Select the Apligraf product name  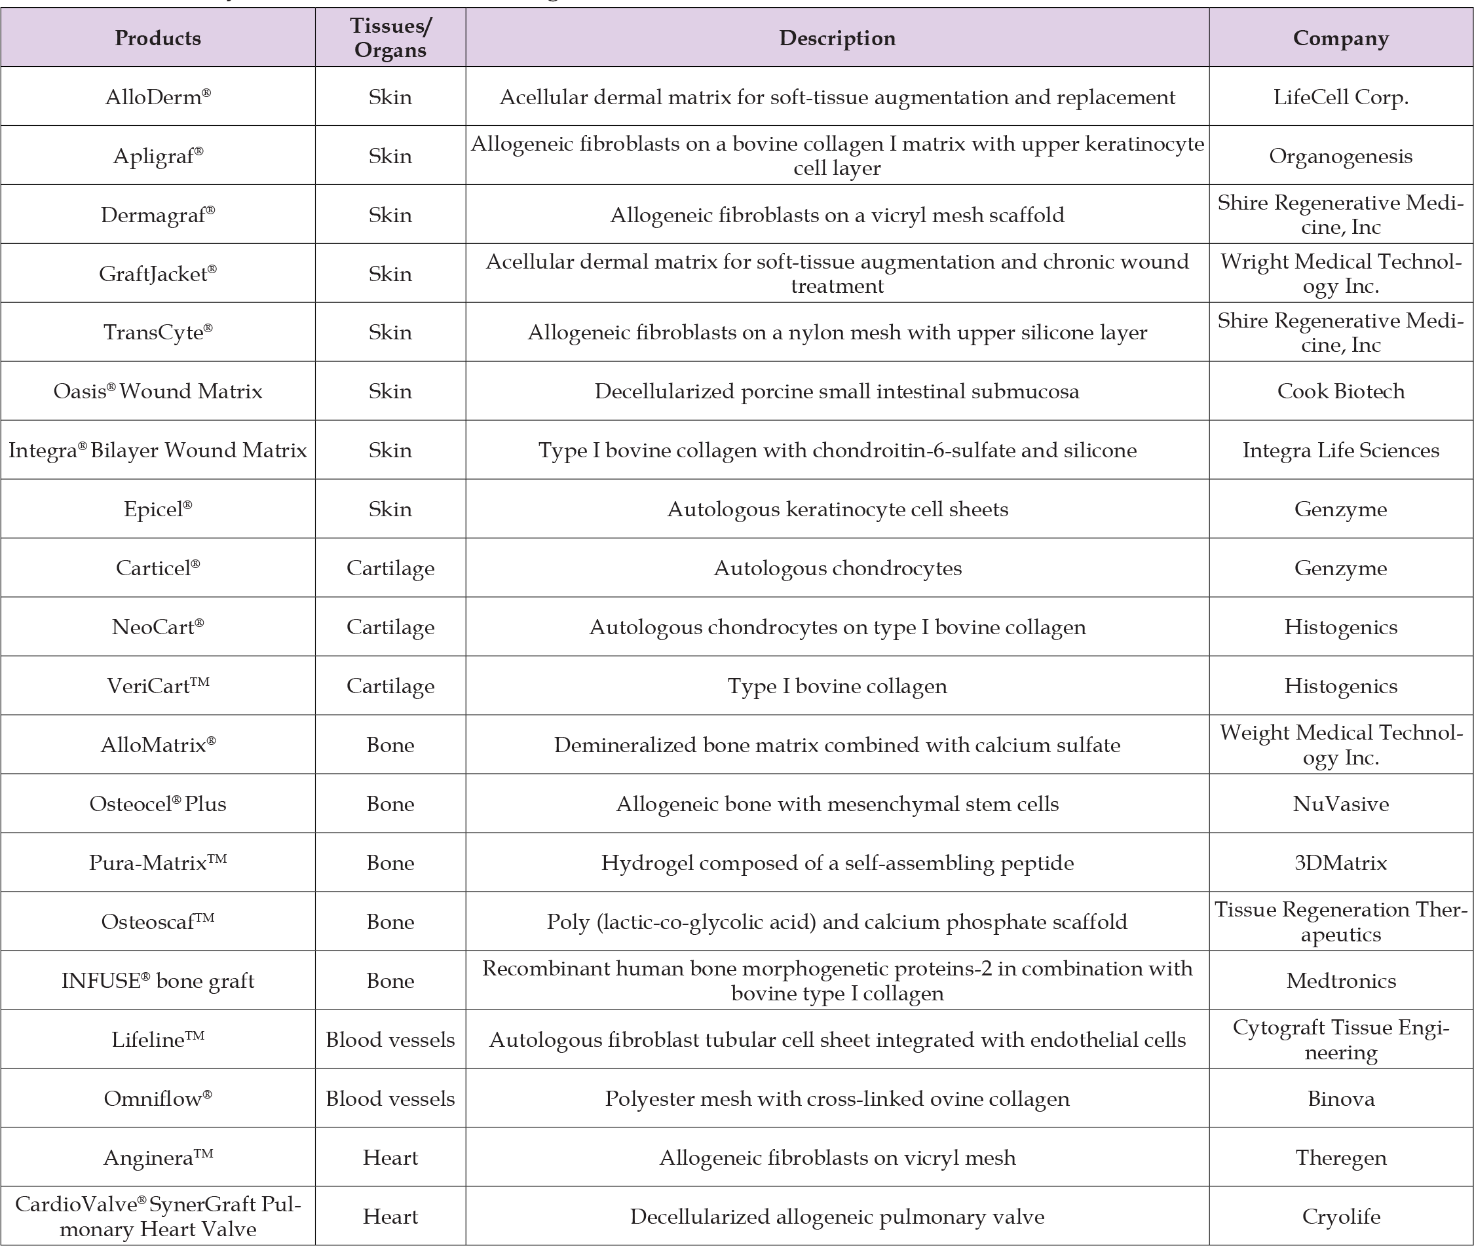157,156
